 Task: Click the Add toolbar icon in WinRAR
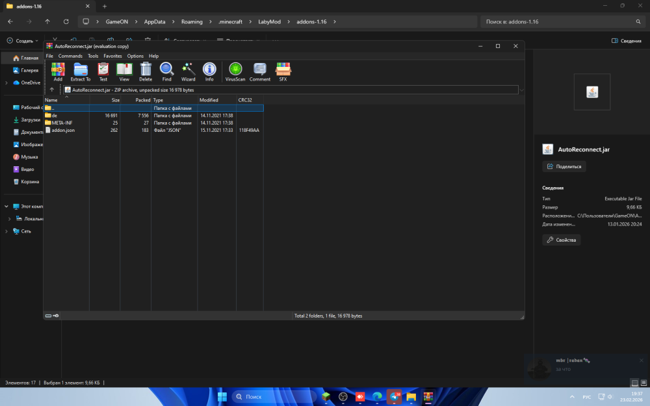pos(58,71)
